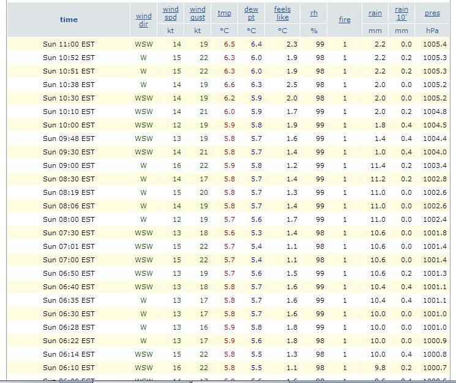Select the Sun 09:00 EST time cell

coord(69,165)
